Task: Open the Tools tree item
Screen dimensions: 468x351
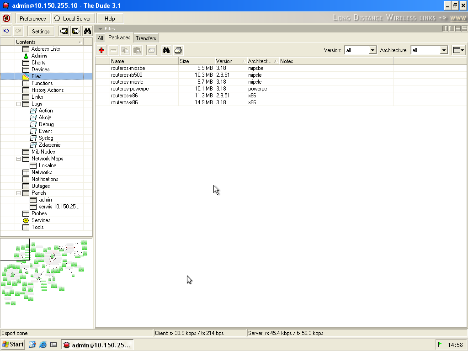Action: coord(33,228)
